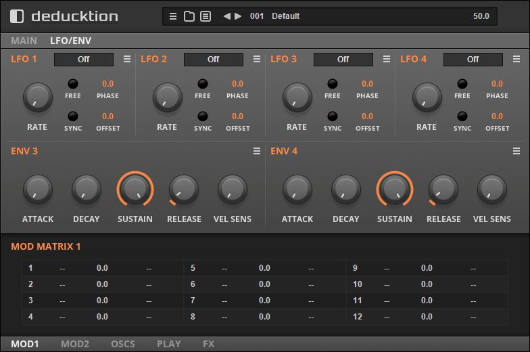This screenshot has width=530, height=352.
Task: Toggle LFO 4 FREE switch
Action: click(x=462, y=84)
